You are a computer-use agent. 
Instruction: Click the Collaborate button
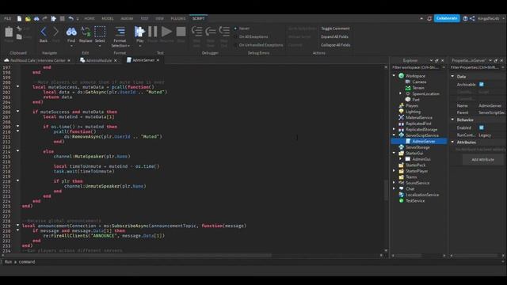click(x=447, y=18)
